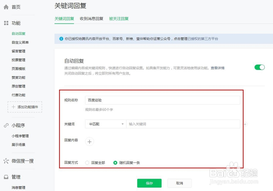The image size is (273, 191).
Task: Open the 查看详情 link
Action: pyautogui.click(x=218, y=68)
